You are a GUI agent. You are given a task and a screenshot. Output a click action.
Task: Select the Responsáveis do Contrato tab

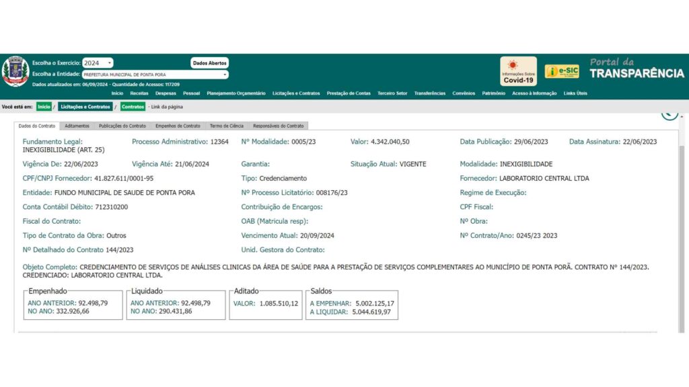(x=279, y=126)
